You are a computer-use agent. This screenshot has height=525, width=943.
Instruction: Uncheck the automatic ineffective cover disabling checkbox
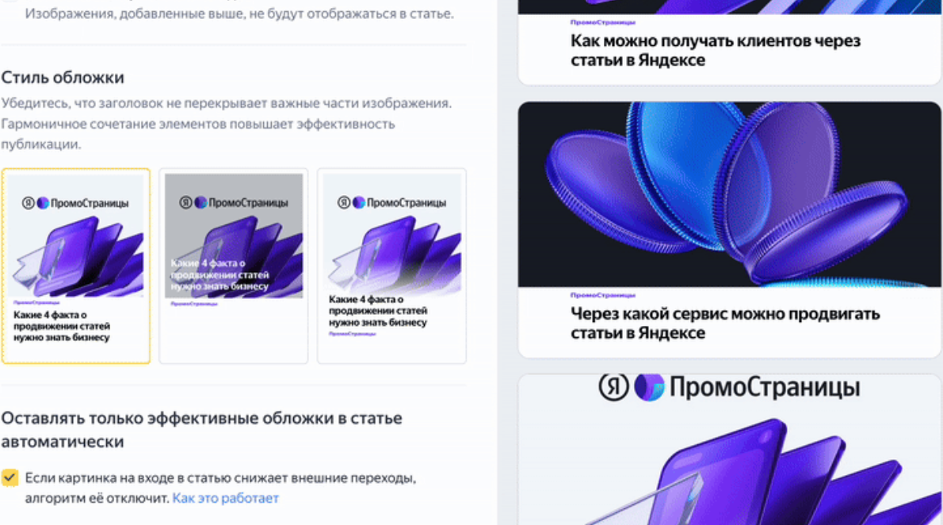tap(10, 478)
